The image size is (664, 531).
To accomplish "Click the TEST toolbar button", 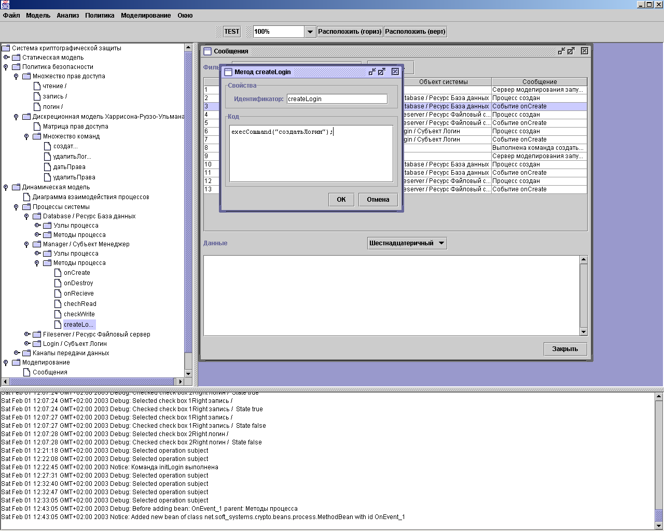I will click(232, 32).
